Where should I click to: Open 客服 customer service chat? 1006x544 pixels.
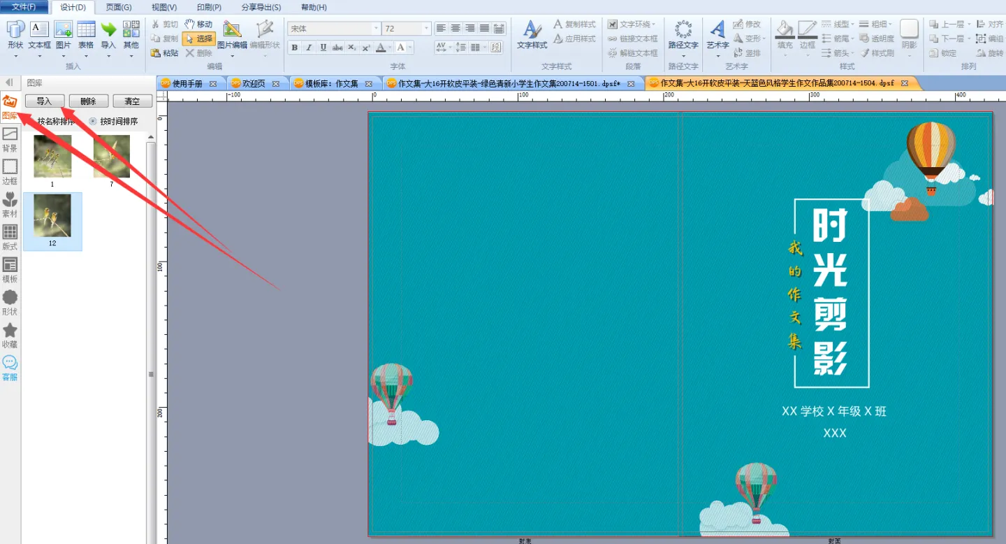(x=10, y=368)
